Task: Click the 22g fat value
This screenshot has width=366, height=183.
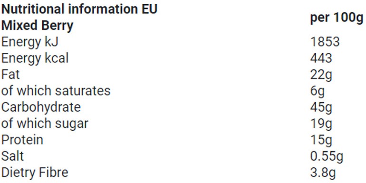Action: coord(321,75)
